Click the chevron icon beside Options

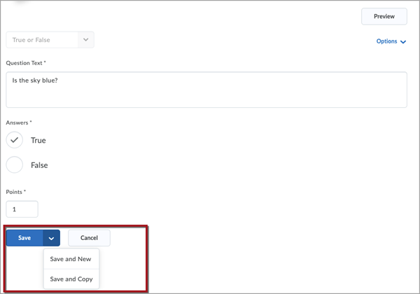coord(403,42)
